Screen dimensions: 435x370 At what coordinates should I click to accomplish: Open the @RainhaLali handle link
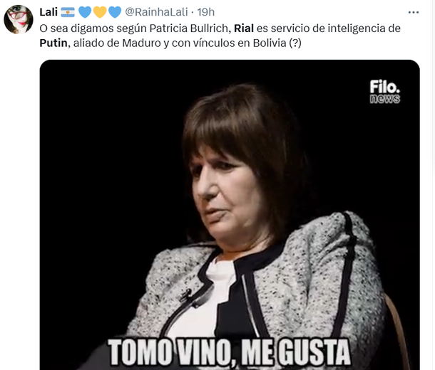pos(156,12)
